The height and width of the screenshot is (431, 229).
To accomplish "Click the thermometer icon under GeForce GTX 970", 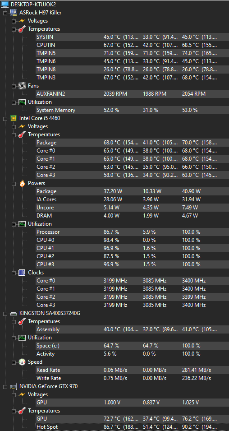I will (x=22, y=411).
